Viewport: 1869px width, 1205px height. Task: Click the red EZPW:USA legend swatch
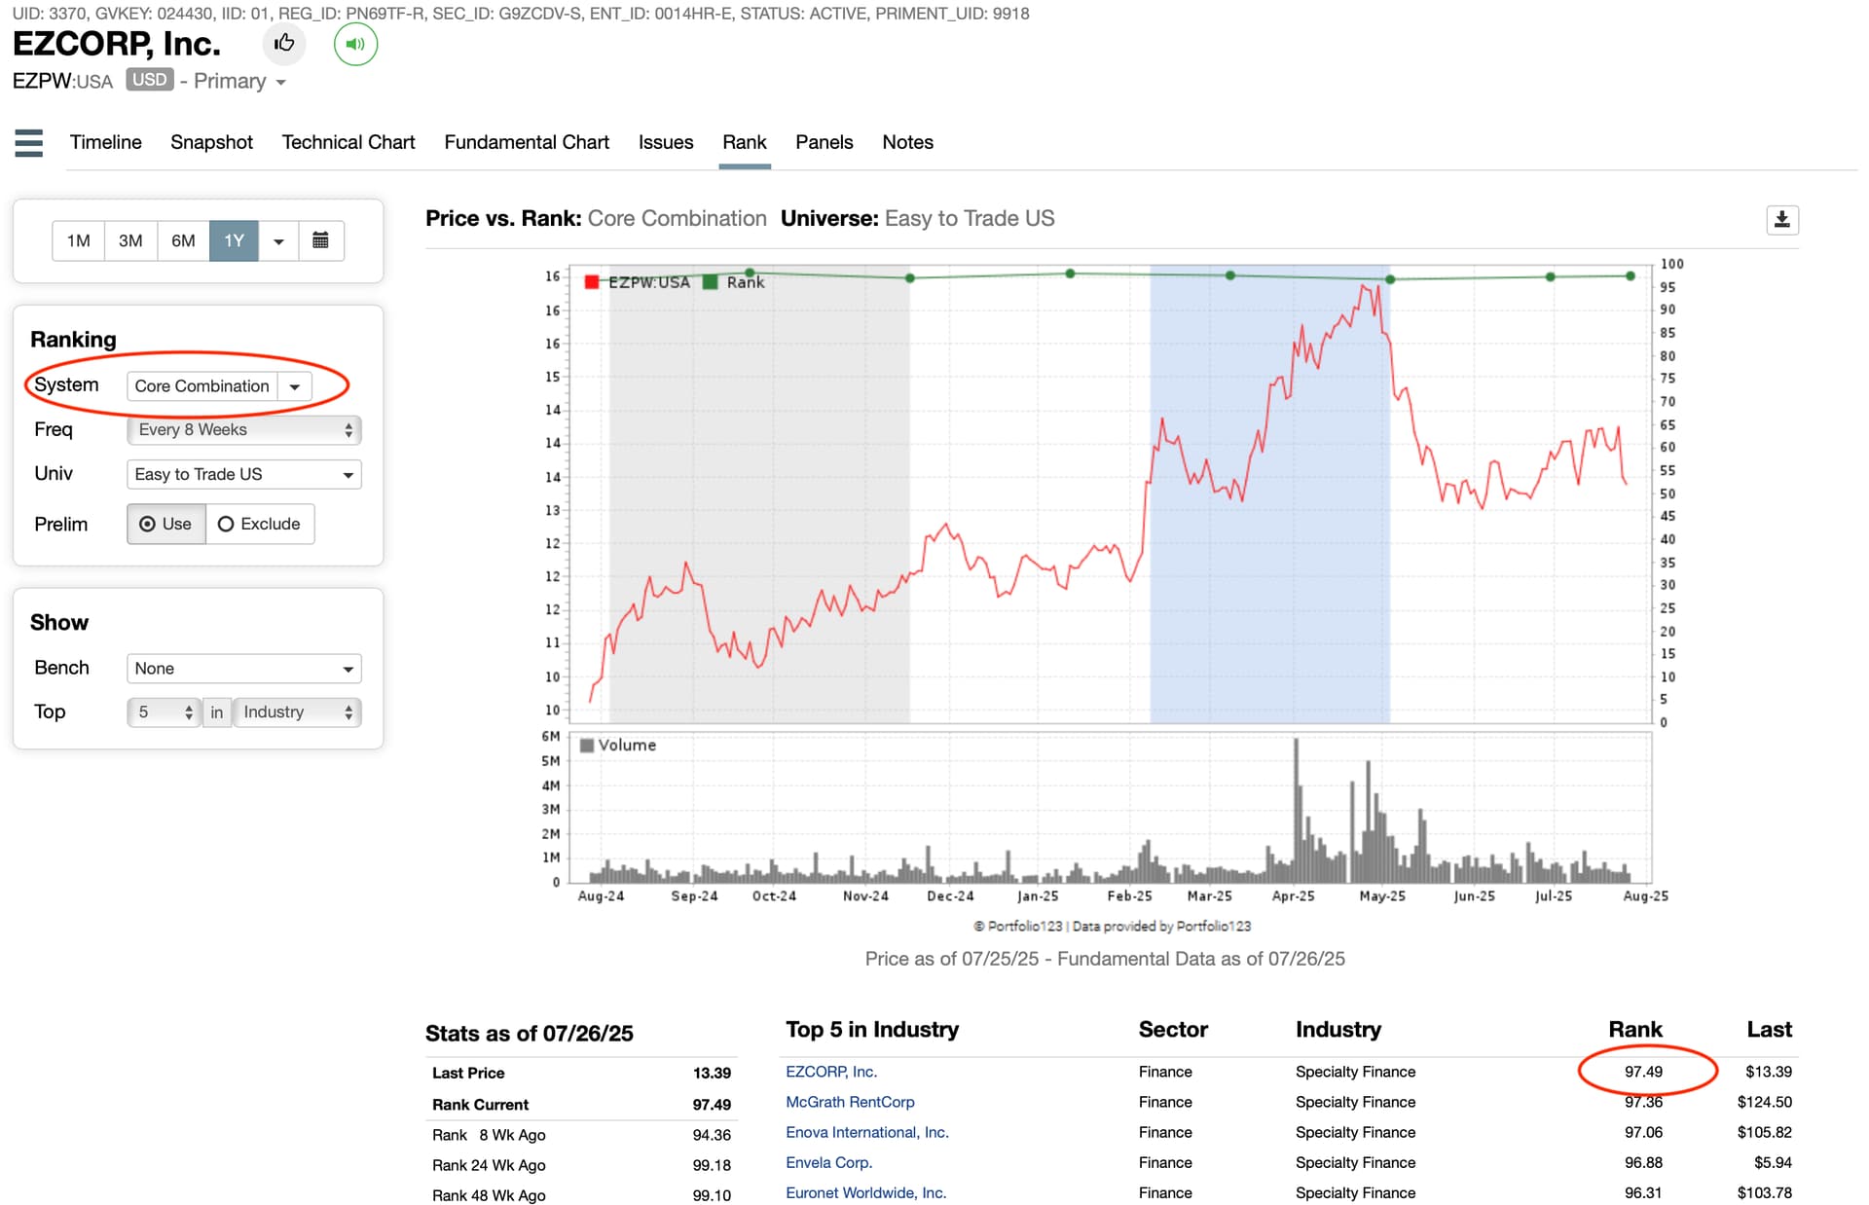592,282
